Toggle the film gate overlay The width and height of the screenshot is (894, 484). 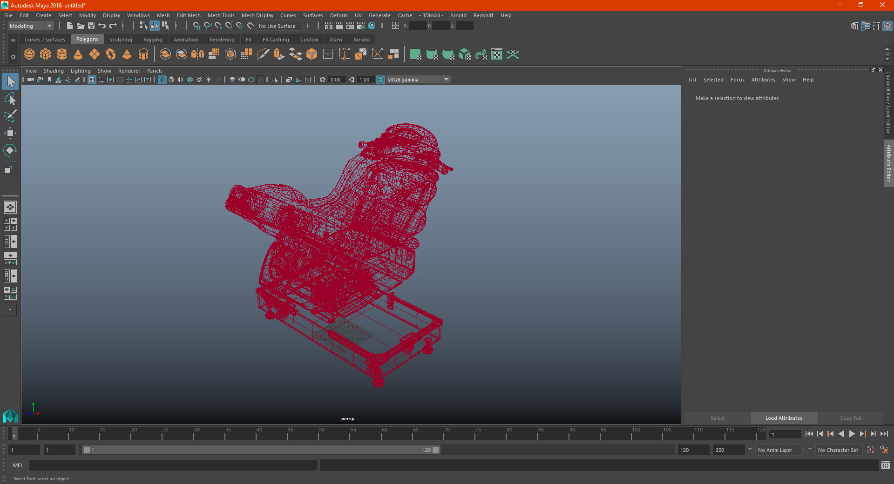[101, 80]
